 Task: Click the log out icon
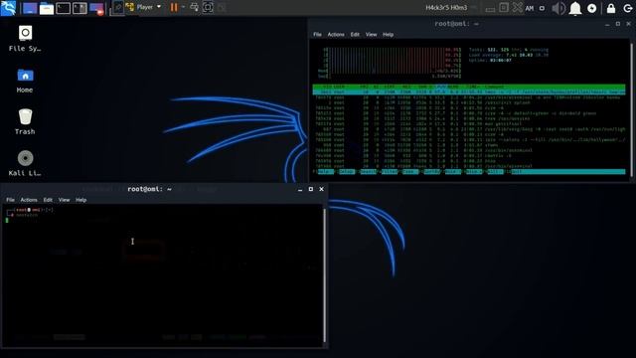coord(628,8)
